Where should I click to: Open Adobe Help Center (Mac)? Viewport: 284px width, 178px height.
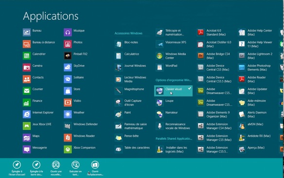click(x=255, y=32)
